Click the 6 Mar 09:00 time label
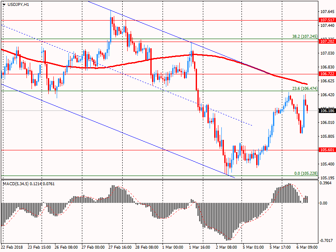Screen dimensions: 336x252 tap(307, 247)
